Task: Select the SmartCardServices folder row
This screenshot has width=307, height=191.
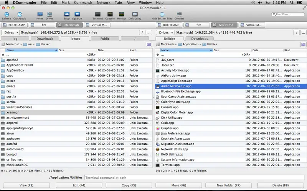Action: coord(76,107)
